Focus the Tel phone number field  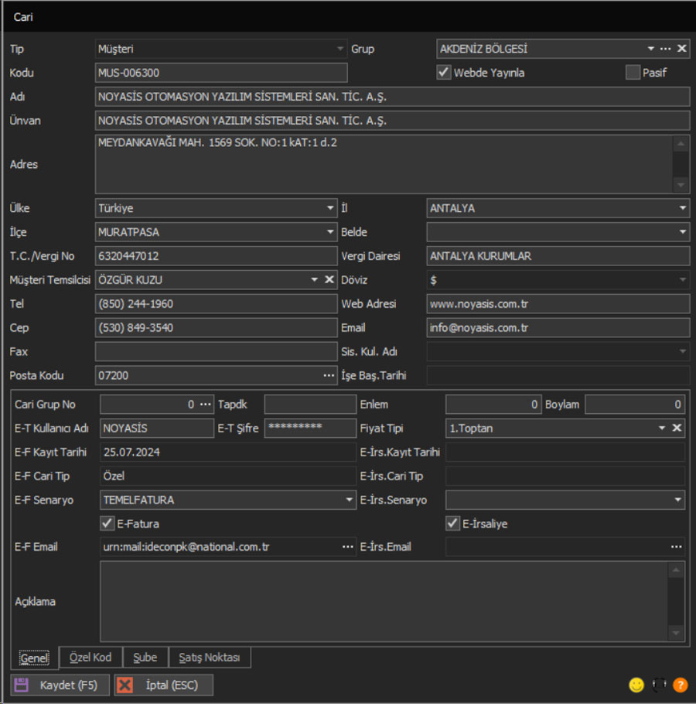coord(217,304)
